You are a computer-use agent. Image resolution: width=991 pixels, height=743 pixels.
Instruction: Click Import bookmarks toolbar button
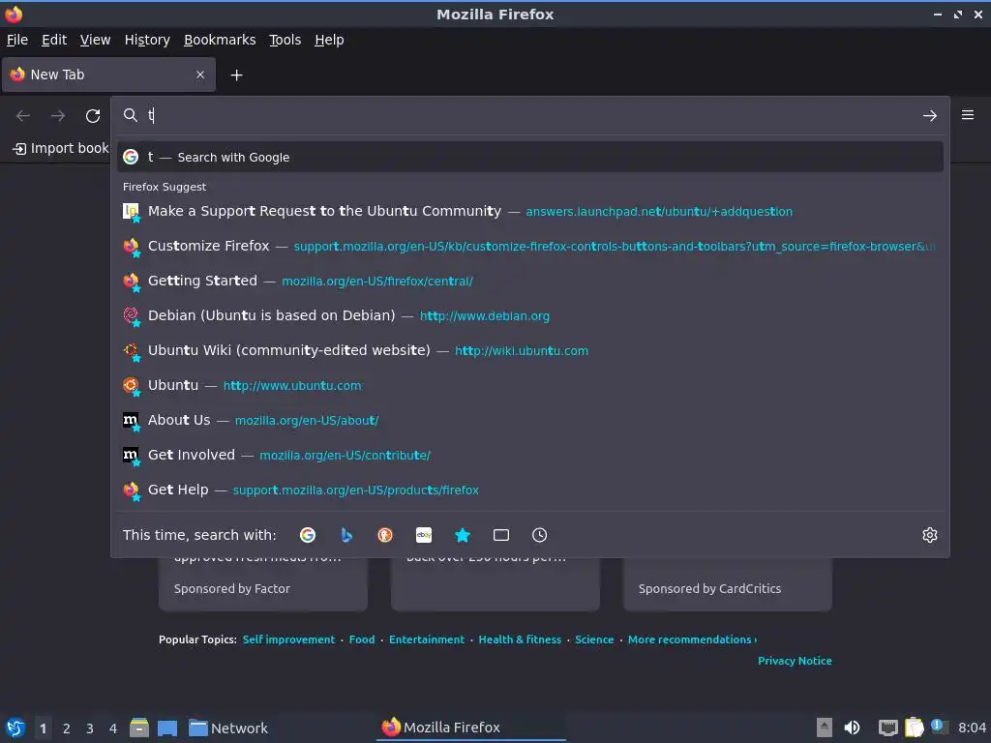pos(61,148)
